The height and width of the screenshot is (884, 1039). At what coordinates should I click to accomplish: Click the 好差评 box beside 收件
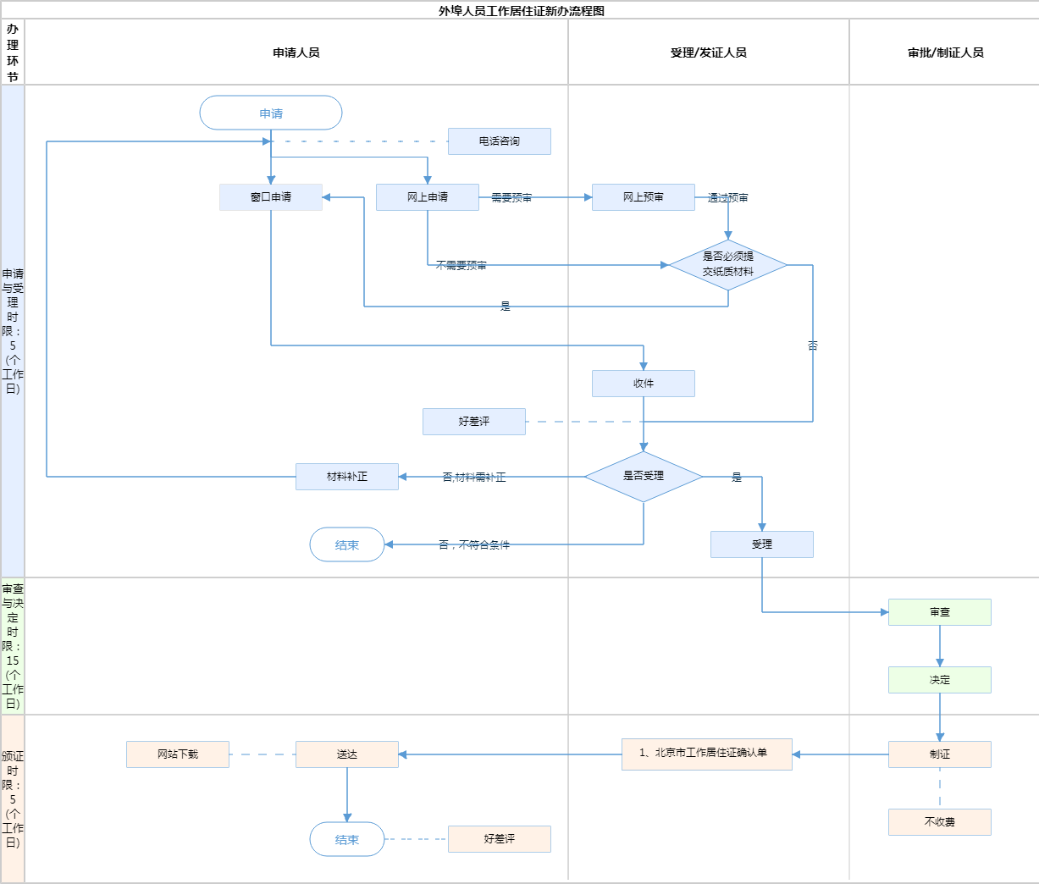point(473,422)
